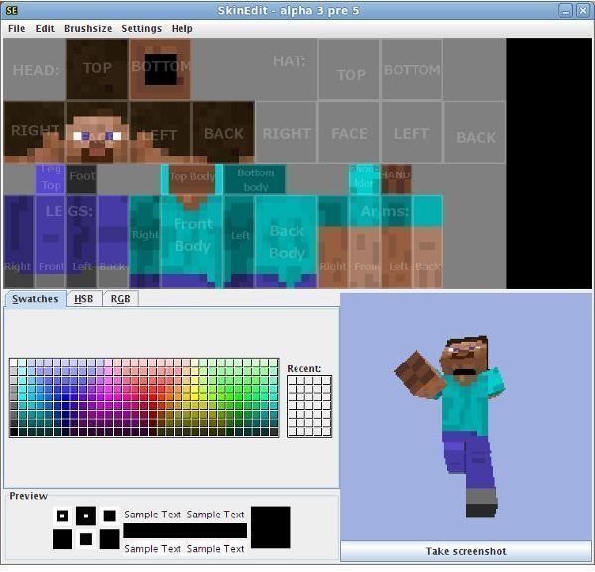The height and width of the screenshot is (572, 595).
Task: Click the large black preview color square
Action: coord(270,526)
